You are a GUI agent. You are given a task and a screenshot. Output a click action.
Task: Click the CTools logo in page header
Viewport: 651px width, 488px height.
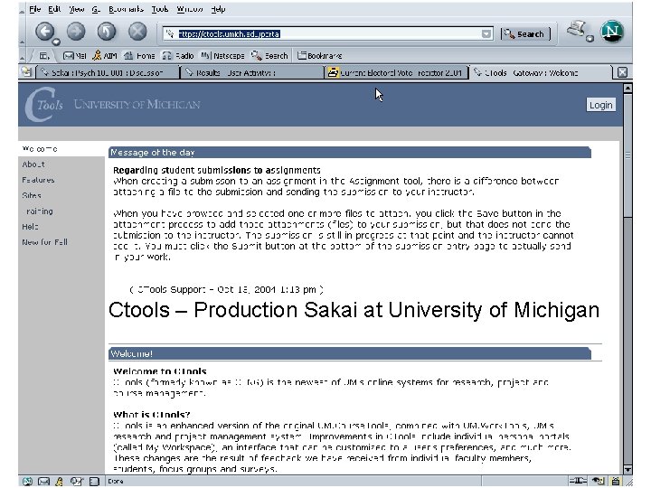click(44, 104)
